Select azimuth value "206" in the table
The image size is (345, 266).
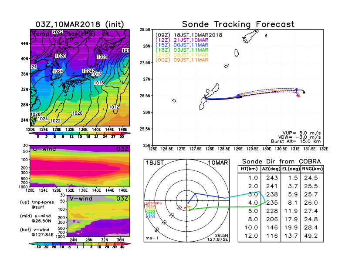pos(272,219)
